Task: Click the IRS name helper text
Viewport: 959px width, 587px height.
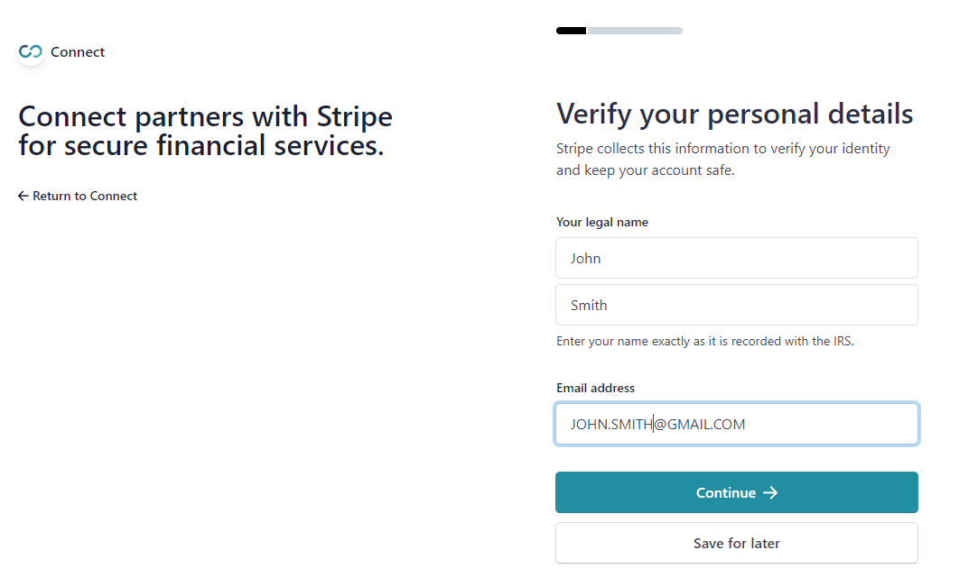Action: (x=704, y=342)
